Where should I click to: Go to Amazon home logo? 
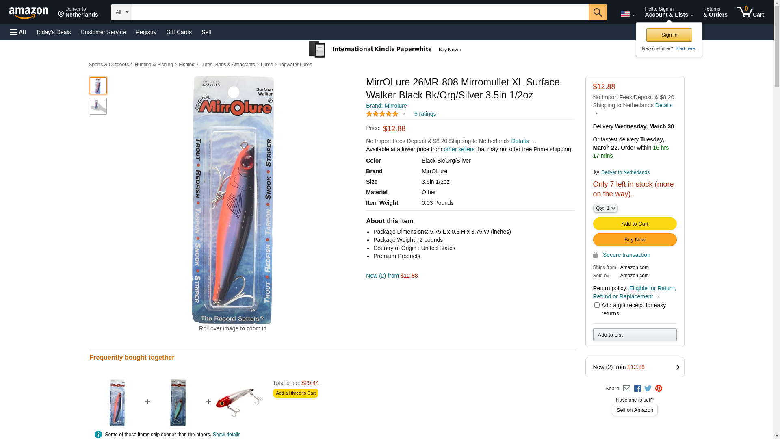pos(28,13)
